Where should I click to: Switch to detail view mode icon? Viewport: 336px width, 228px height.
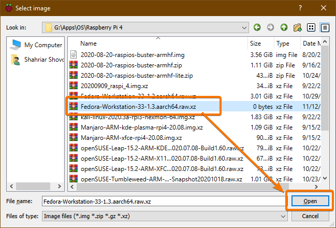click(325, 27)
